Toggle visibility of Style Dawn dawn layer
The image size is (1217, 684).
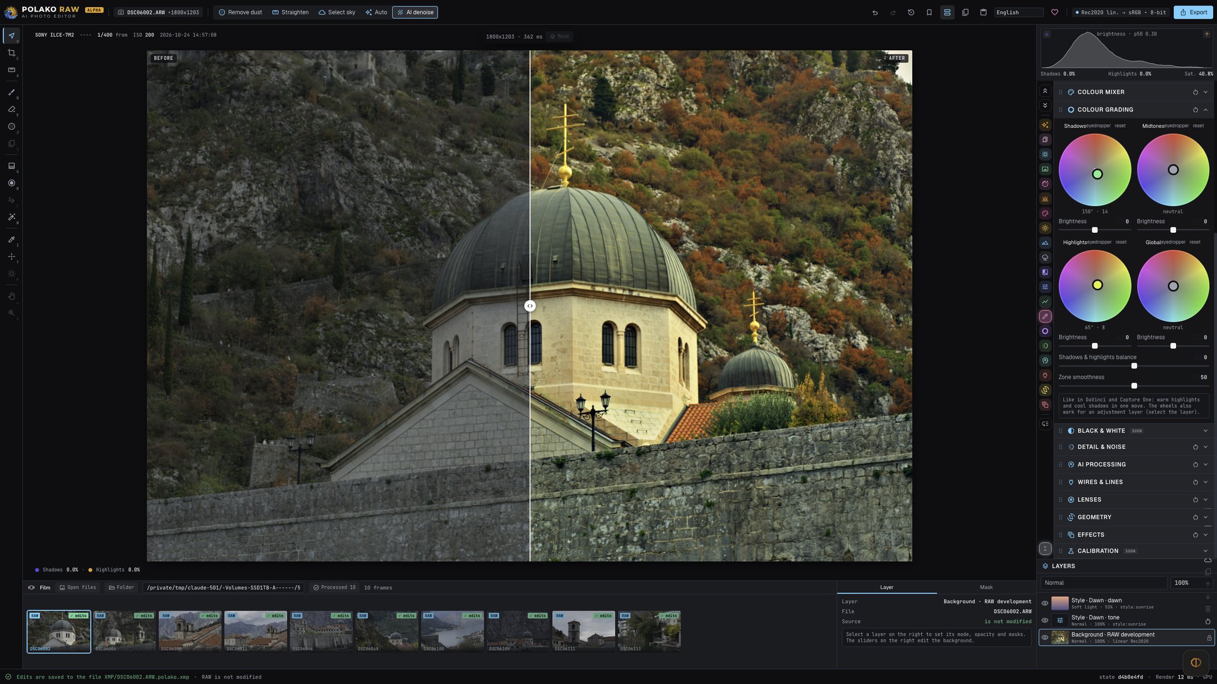[1044, 603]
